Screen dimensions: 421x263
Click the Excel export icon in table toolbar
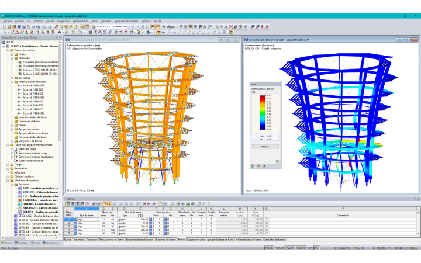[x=188, y=204]
